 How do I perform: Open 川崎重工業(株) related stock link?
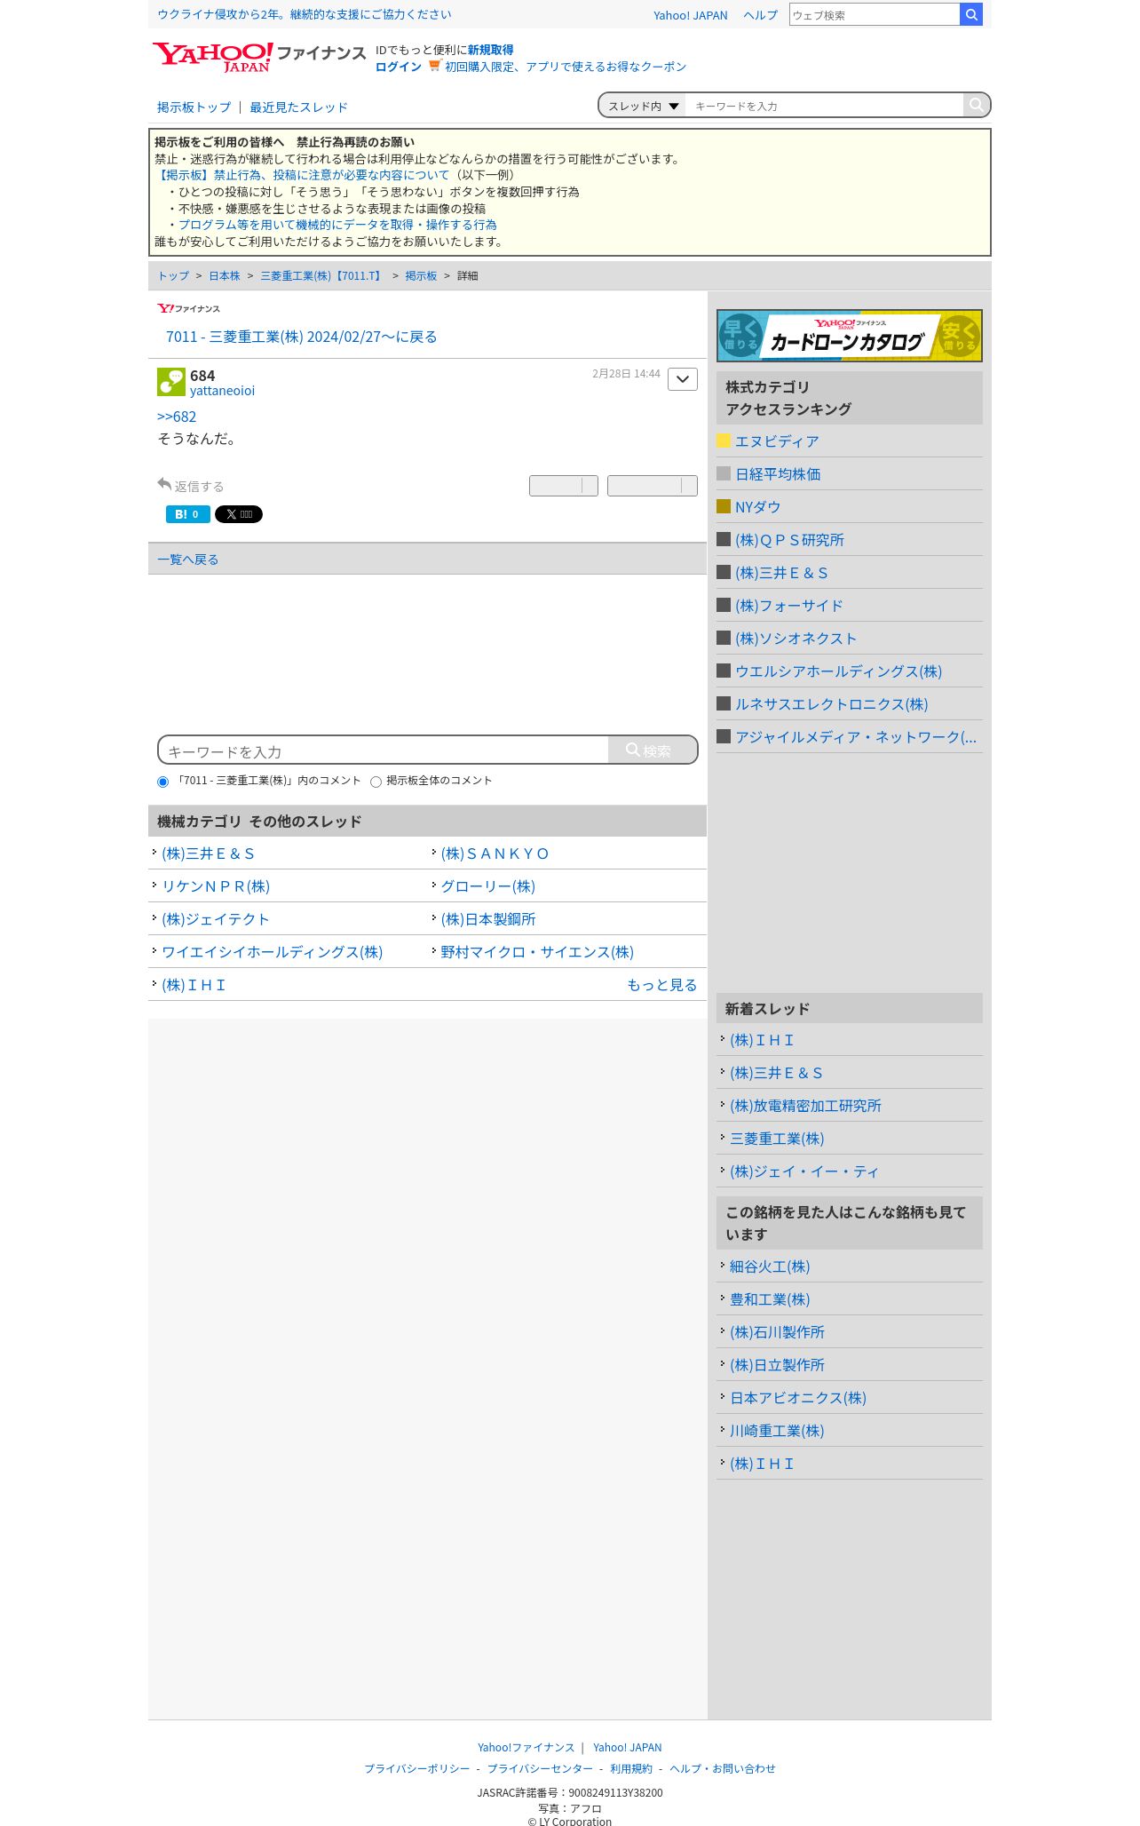click(x=777, y=1431)
